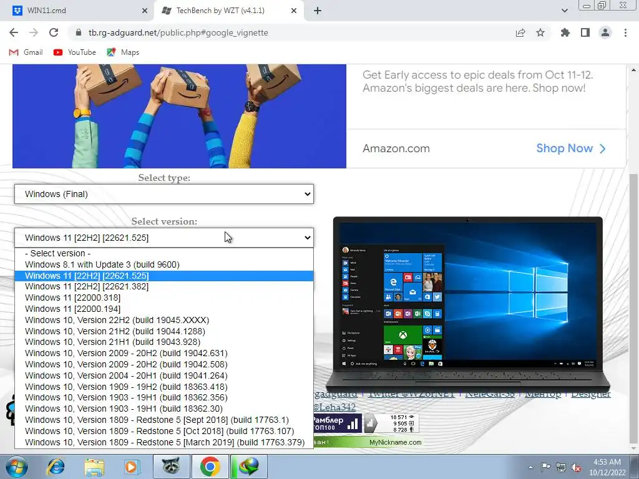The width and height of the screenshot is (639, 479).
Task: Open the green globe download manager icon
Action: pos(249,467)
